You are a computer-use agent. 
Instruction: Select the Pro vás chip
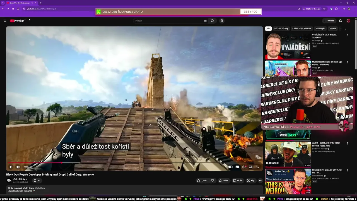click(333, 28)
